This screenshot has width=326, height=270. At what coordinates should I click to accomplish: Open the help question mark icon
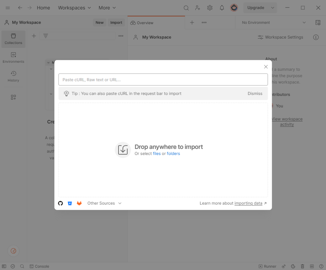click(321, 266)
